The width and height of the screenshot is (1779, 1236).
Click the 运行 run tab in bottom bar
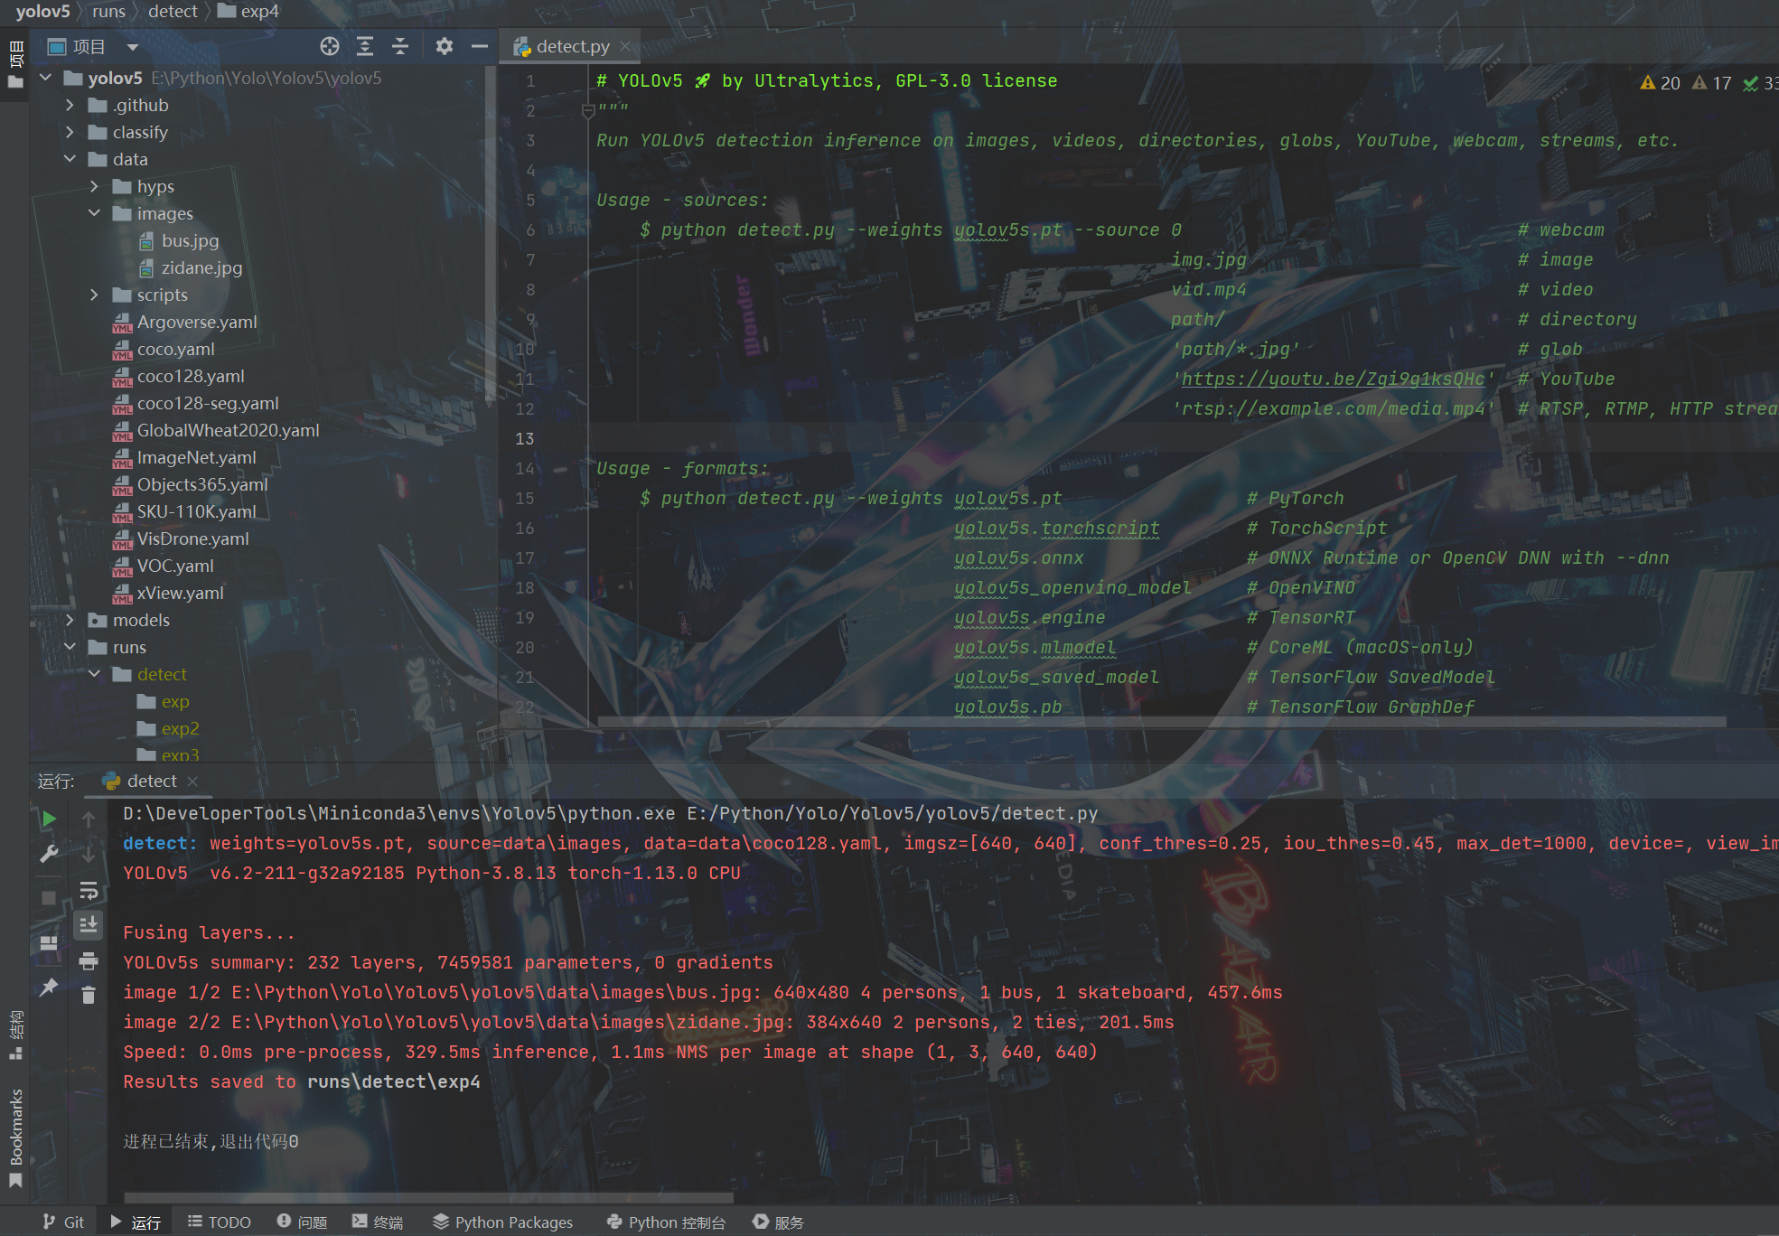click(136, 1222)
